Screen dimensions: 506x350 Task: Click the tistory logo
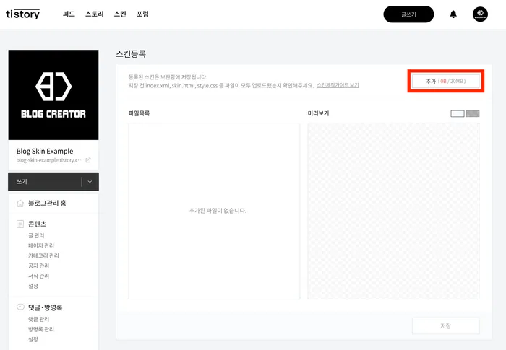[x=22, y=14]
